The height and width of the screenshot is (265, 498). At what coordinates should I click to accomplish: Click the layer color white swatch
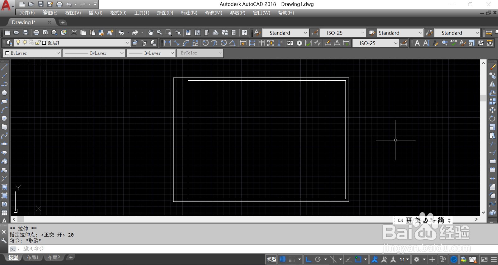point(44,43)
